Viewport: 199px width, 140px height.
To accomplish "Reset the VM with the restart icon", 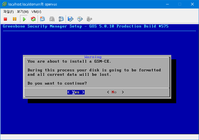I will (x=33, y=19).
